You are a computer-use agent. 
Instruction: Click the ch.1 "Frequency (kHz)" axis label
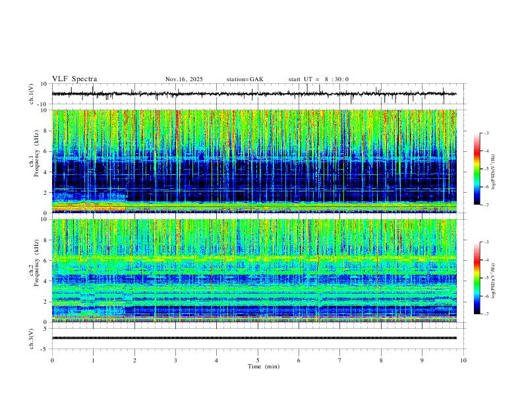click(x=36, y=153)
